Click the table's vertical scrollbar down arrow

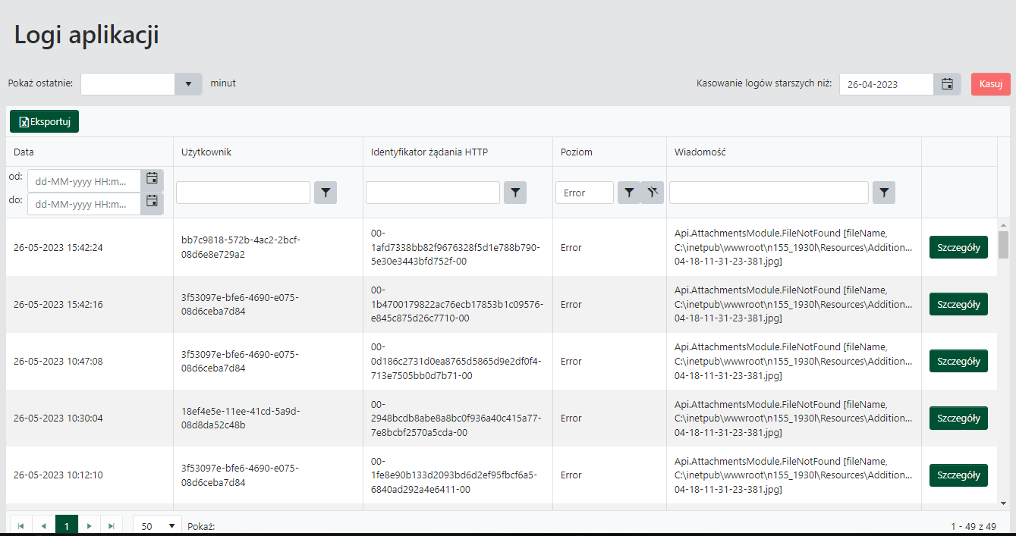click(1003, 502)
